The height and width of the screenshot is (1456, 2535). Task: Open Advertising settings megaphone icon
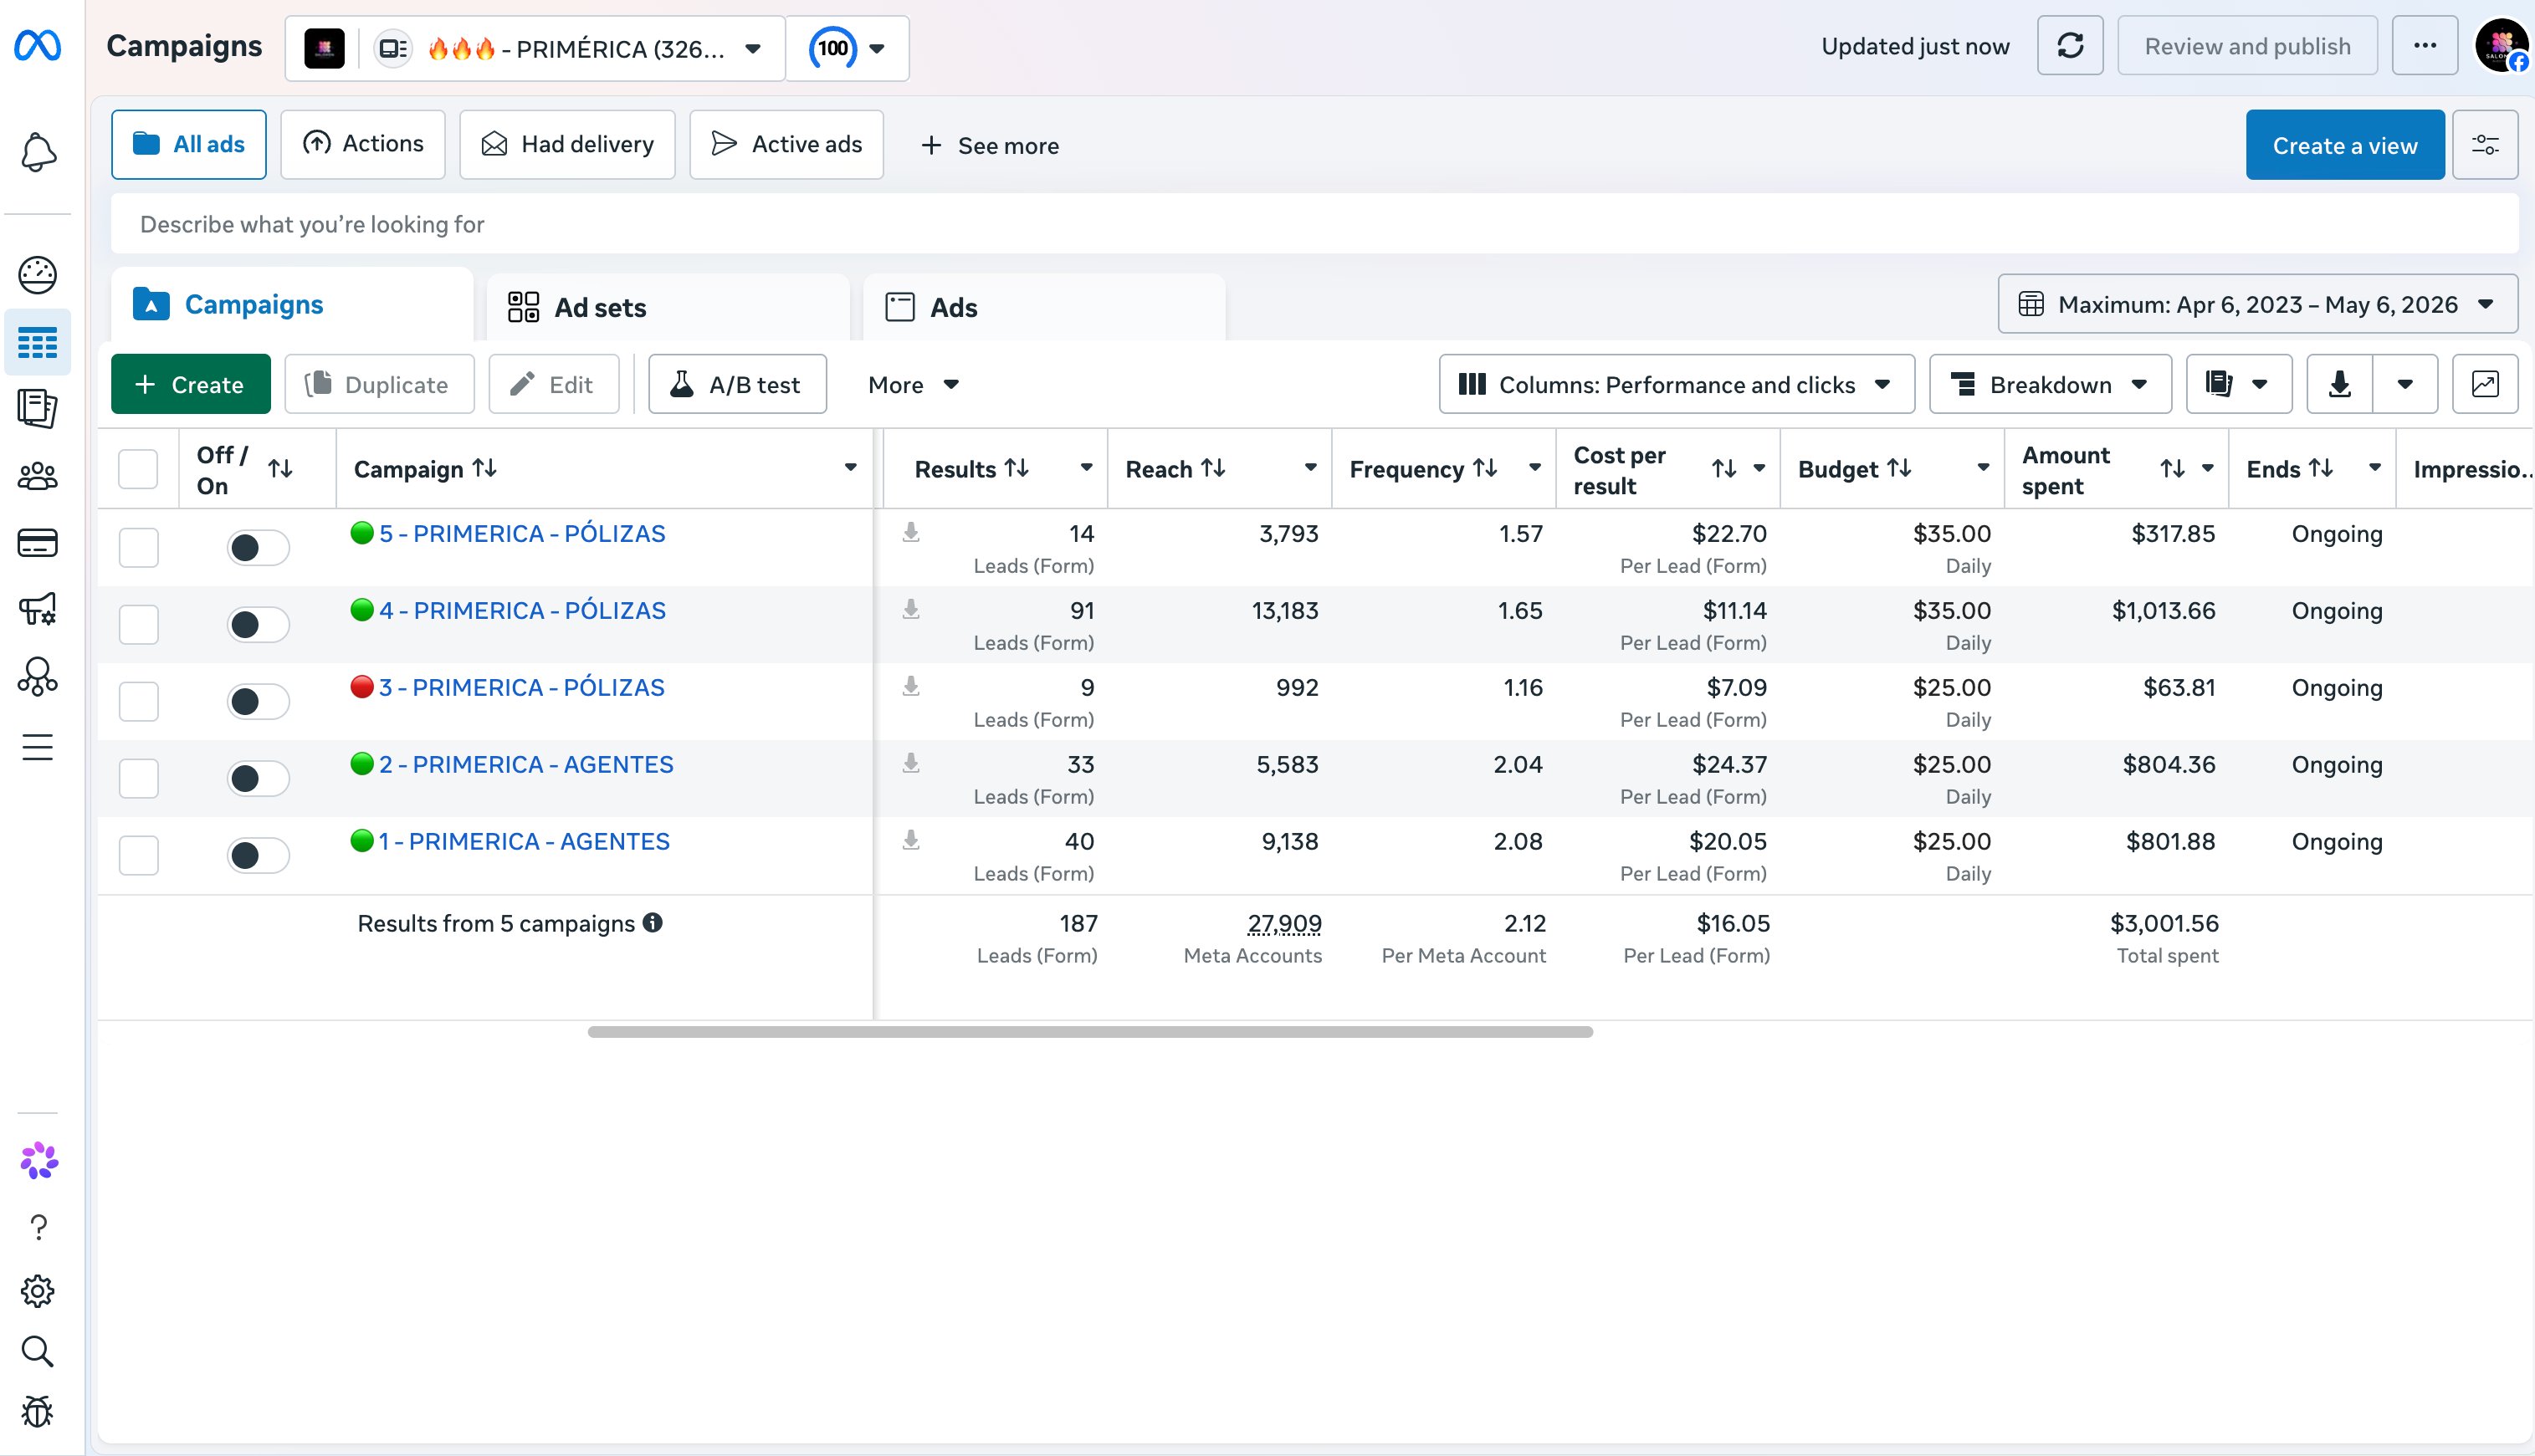point(38,608)
